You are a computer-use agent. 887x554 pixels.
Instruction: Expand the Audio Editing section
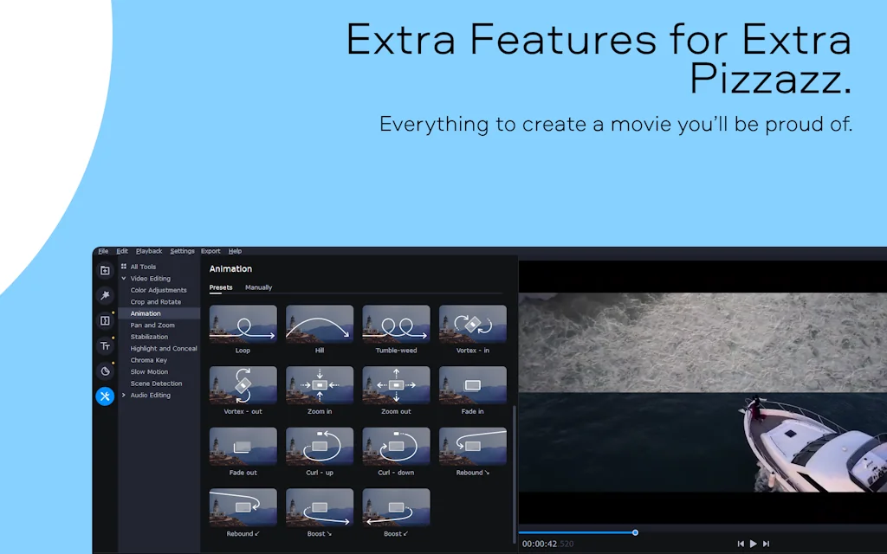click(x=124, y=396)
